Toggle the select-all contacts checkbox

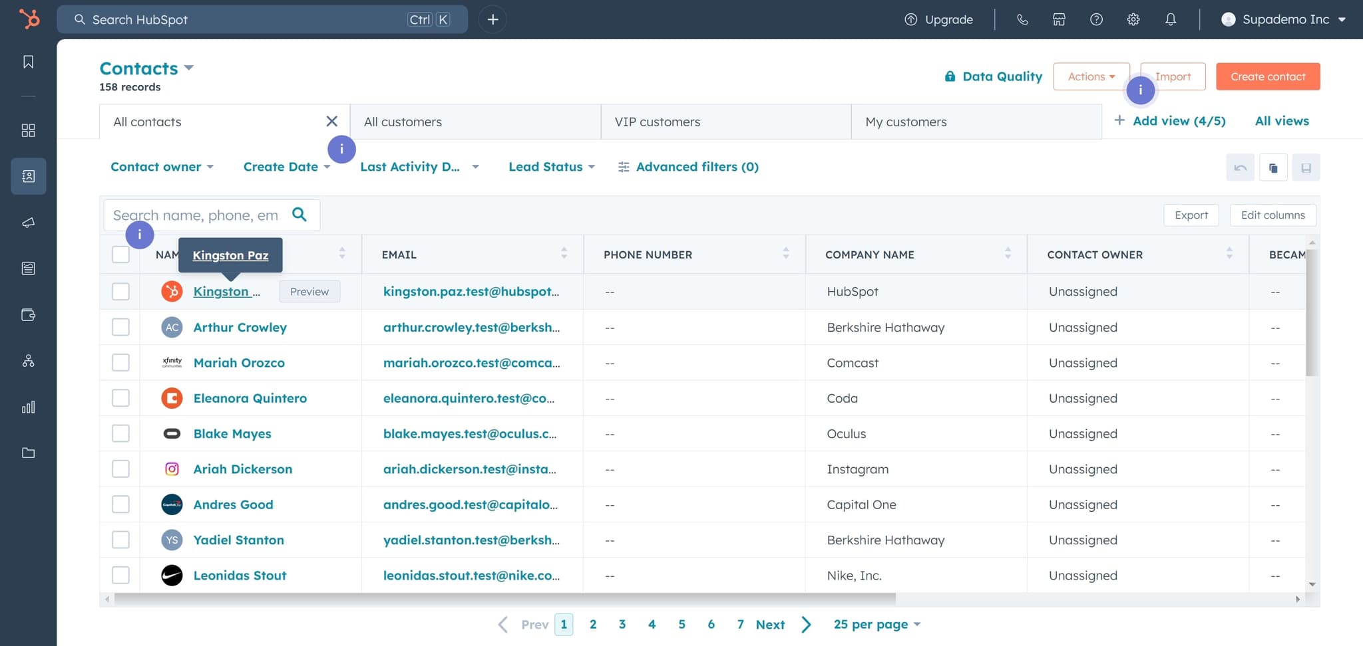120,255
